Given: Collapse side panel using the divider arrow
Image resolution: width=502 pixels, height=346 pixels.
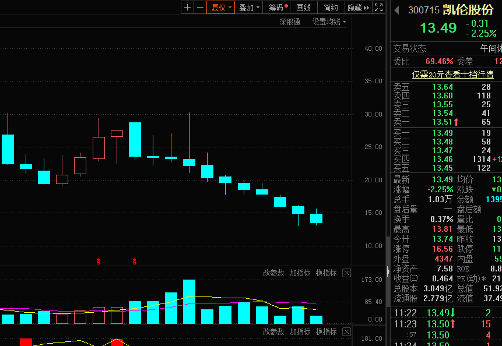Looking at the screenshot, I should point(388,271).
